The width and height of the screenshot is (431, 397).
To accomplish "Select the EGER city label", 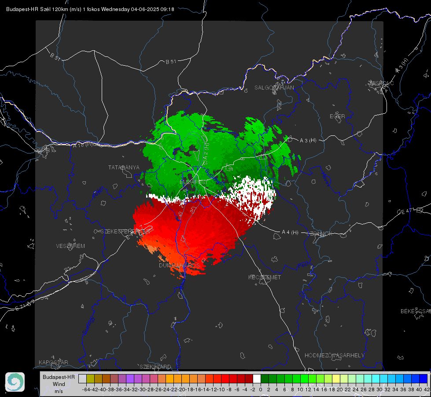I will (x=337, y=116).
